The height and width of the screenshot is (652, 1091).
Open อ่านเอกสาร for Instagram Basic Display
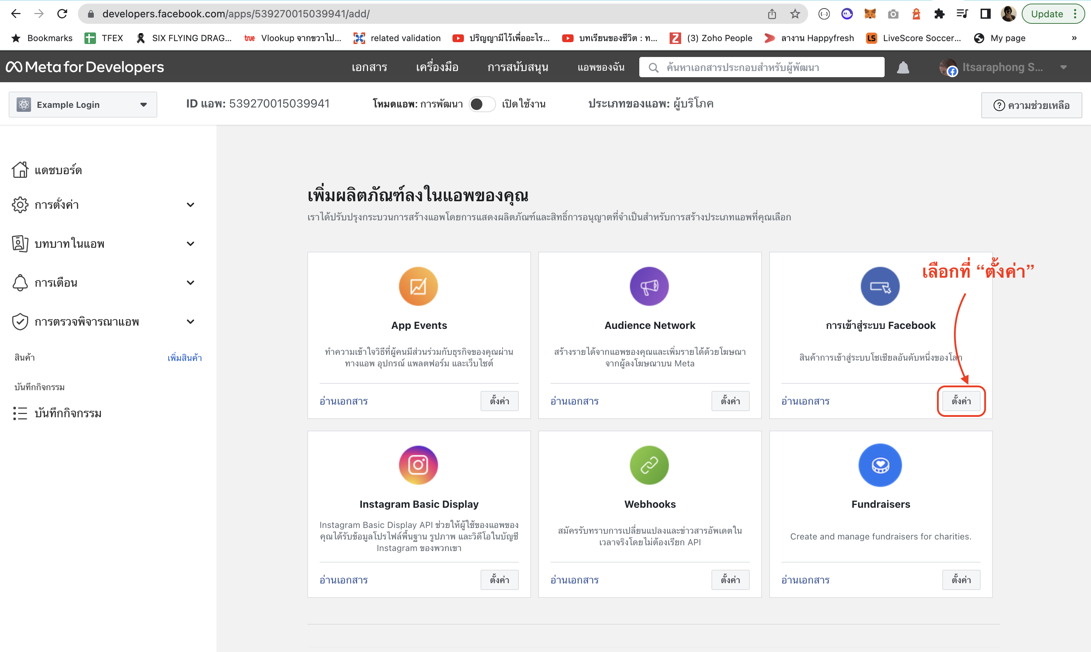click(344, 580)
